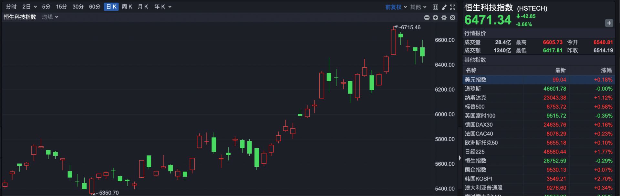Open the 2日 period dropdown
Screen dimensions: 620x196
29,7
